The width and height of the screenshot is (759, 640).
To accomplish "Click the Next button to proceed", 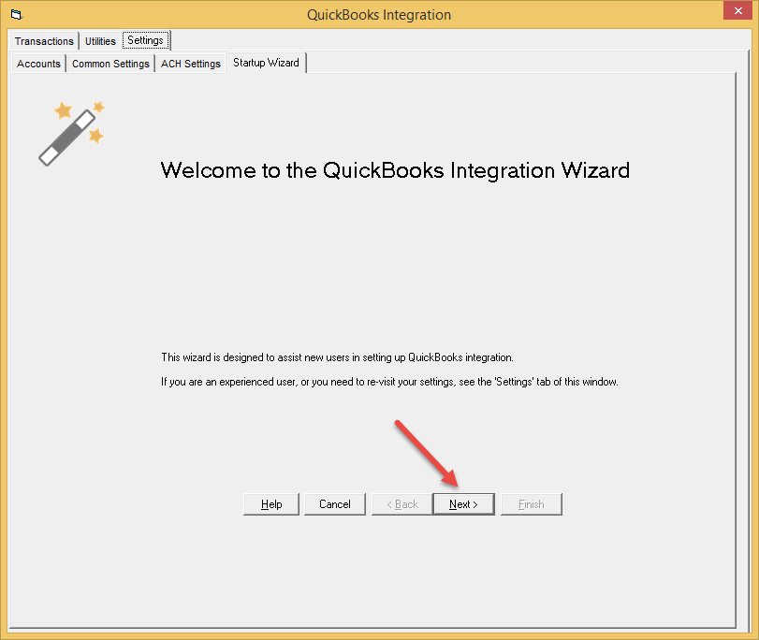I will click(463, 503).
